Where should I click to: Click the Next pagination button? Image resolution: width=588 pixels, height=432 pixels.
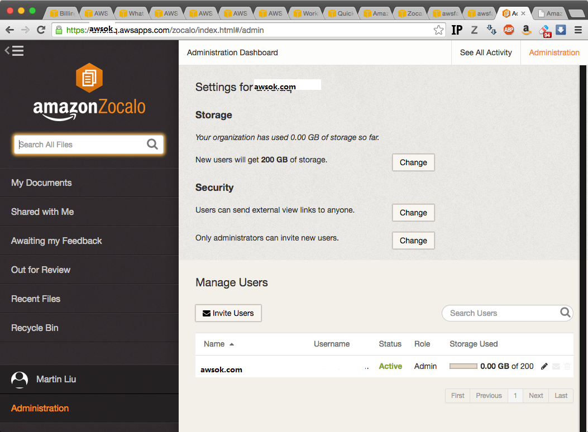coord(536,396)
